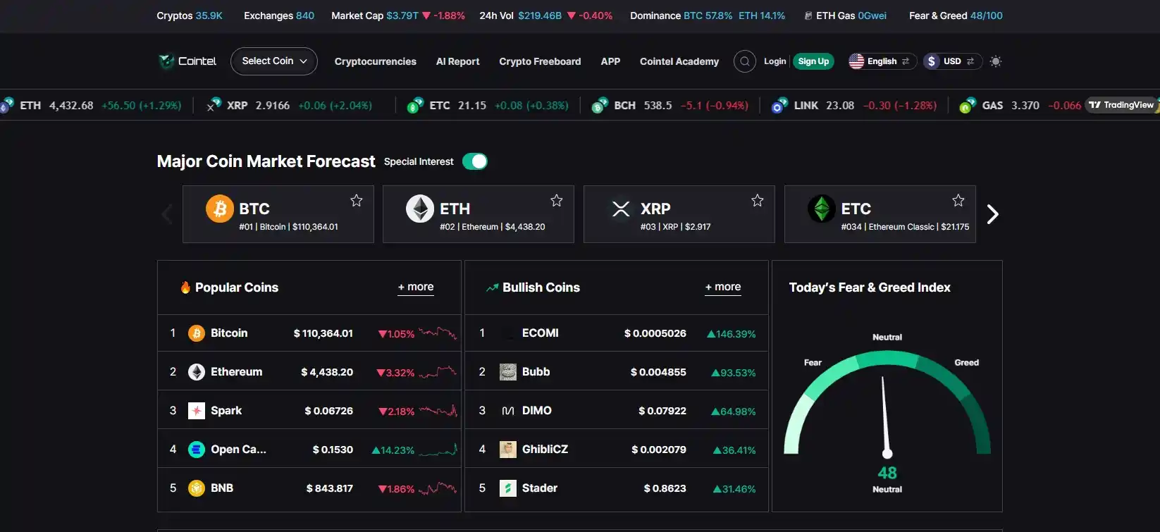The height and width of the screenshot is (532, 1160).
Task: Open Crypto Freeboard menu item
Action: click(x=541, y=61)
